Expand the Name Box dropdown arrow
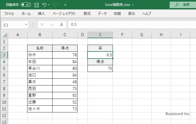Viewport: 196px width, 124px height. pos(26,25)
